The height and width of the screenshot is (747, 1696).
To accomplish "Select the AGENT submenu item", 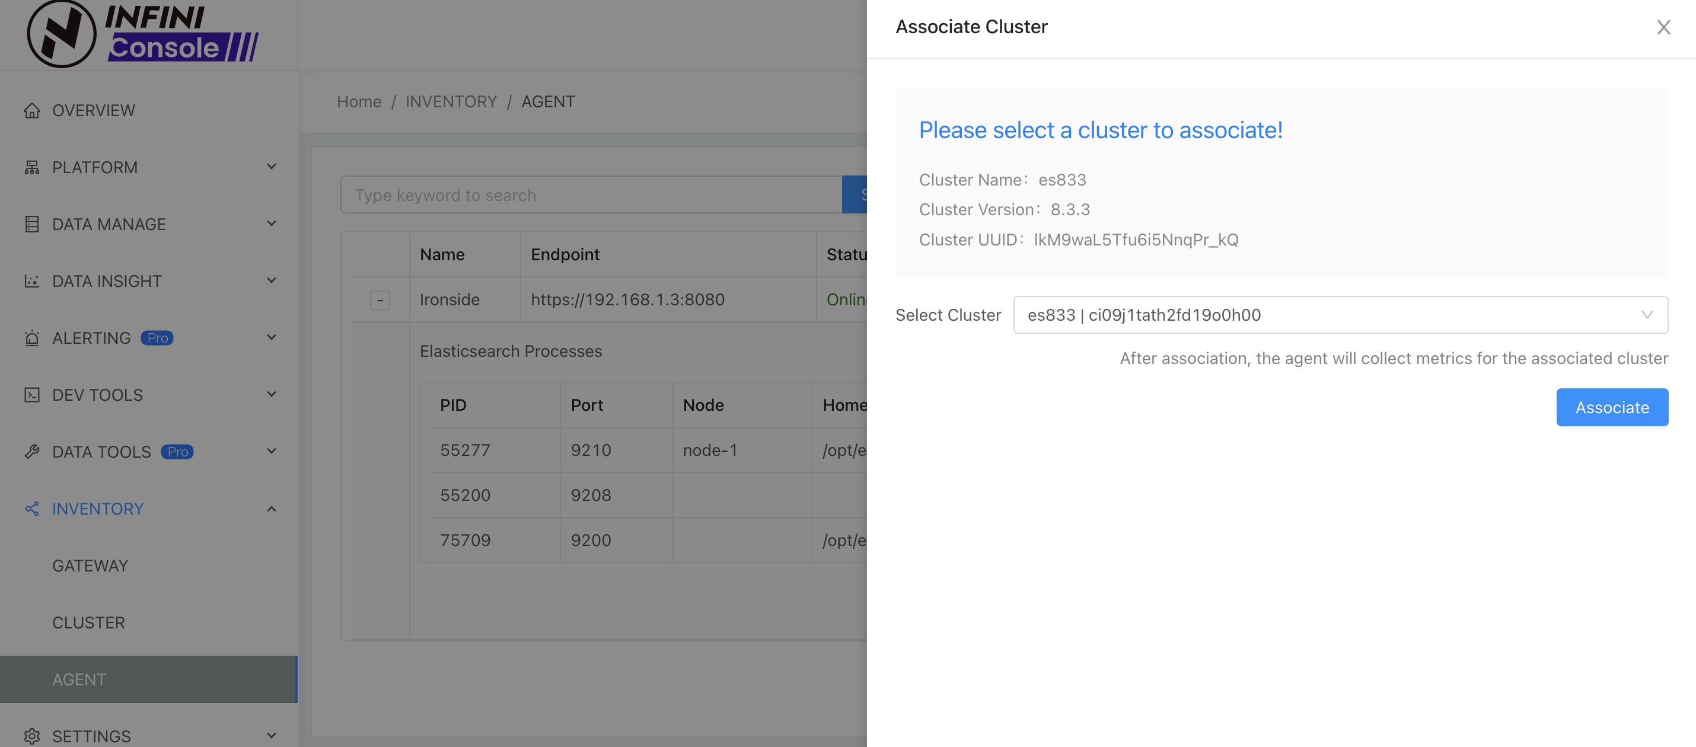I will (149, 679).
